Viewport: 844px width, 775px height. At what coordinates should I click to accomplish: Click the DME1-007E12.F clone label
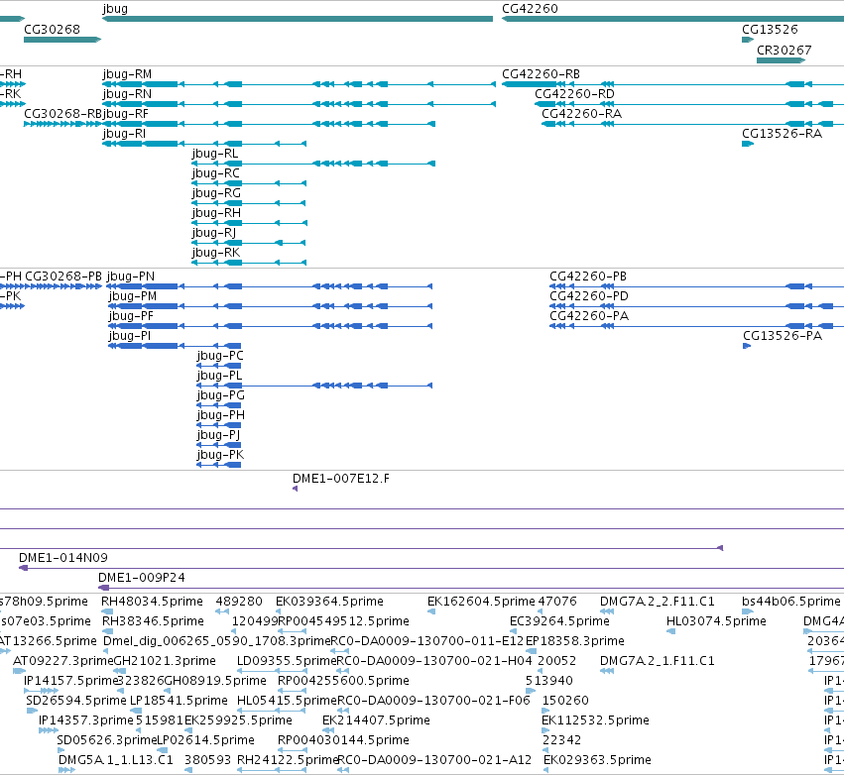tap(341, 479)
